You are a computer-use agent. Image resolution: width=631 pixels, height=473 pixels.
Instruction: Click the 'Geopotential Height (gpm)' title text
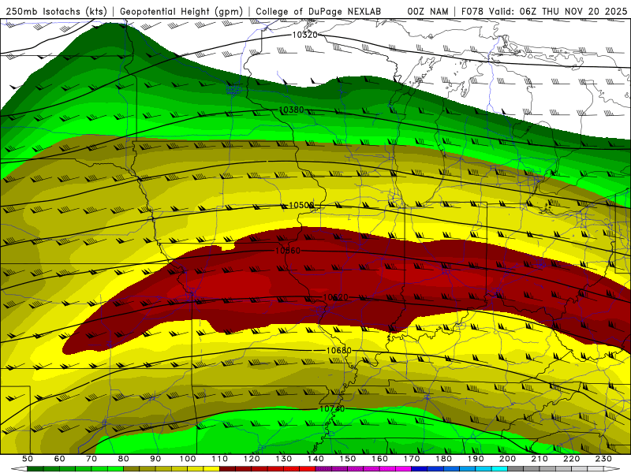point(181,12)
